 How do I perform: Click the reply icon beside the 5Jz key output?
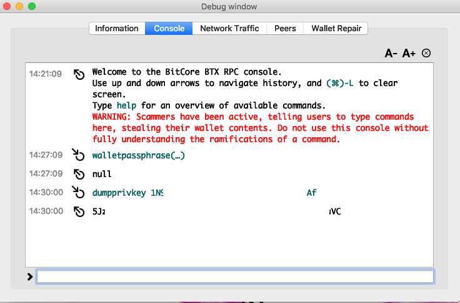(79, 211)
